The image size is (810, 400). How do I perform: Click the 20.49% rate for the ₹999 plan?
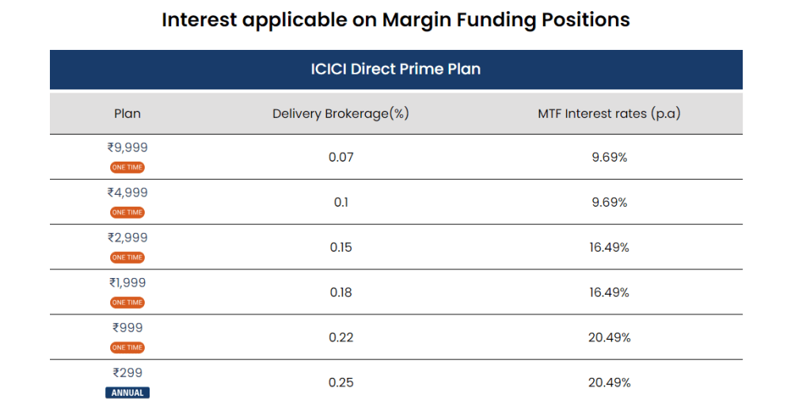pyautogui.click(x=609, y=337)
